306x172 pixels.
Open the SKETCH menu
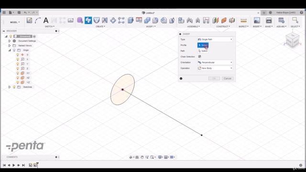tap(50, 26)
